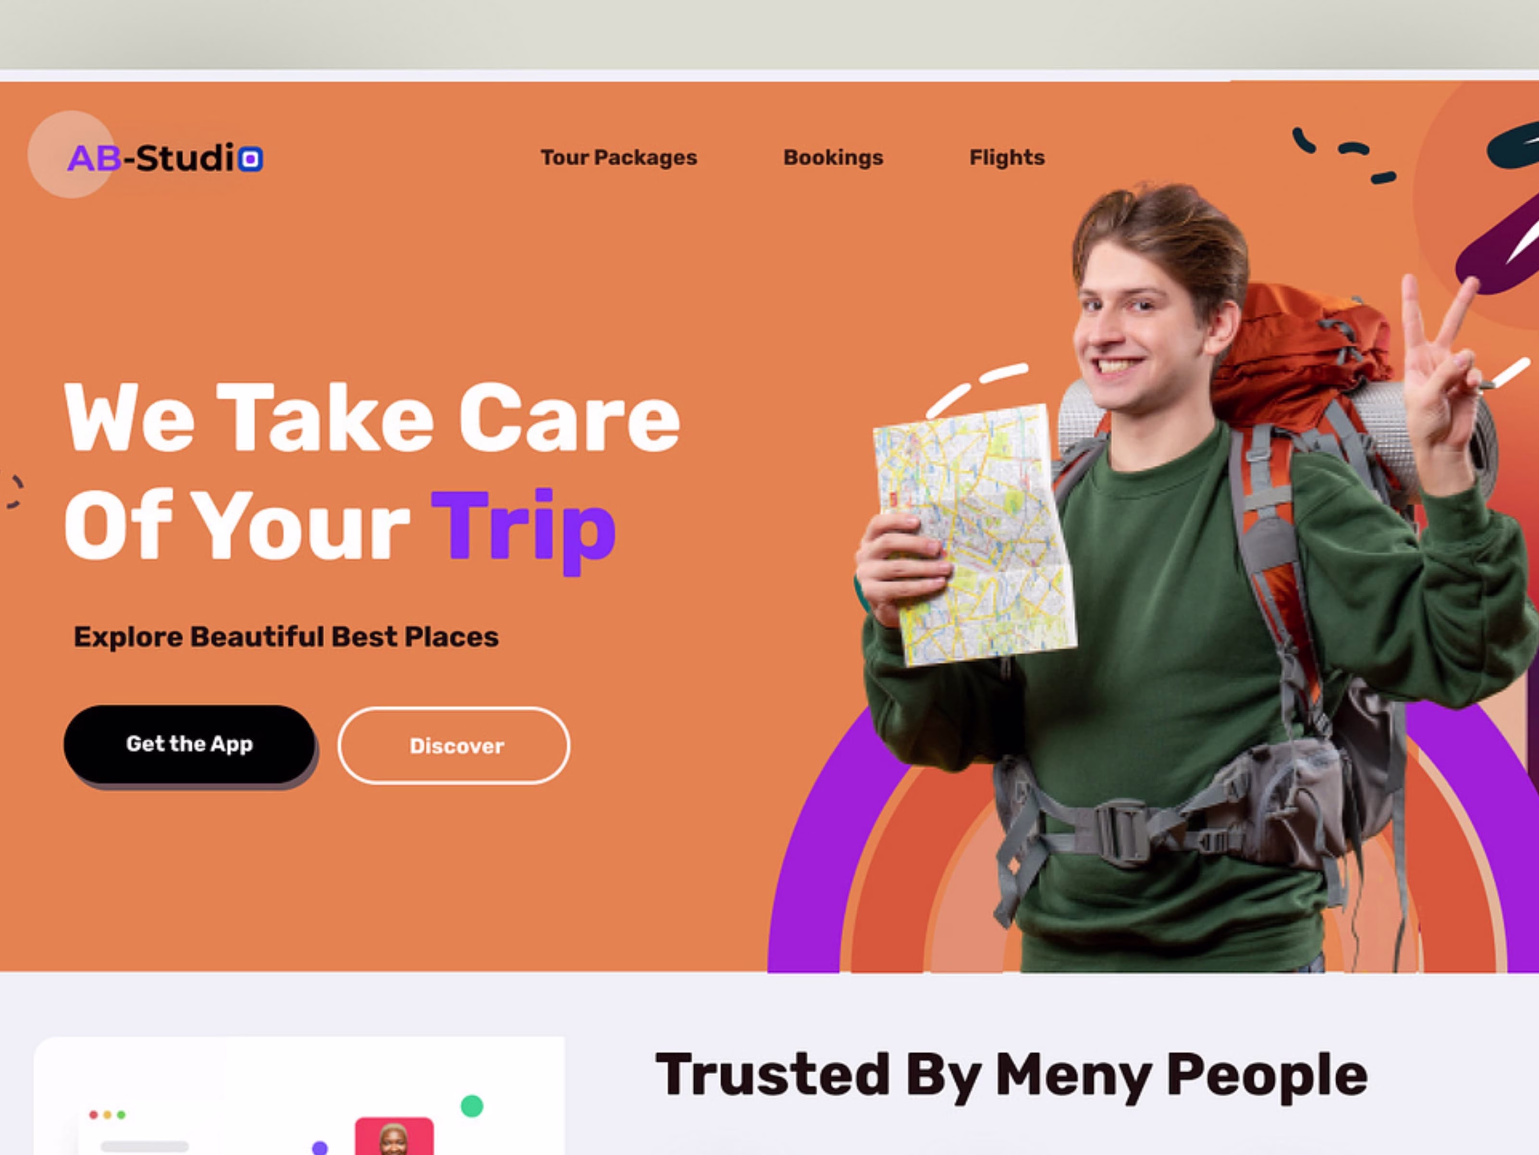The image size is (1539, 1155).
Task: Click the three colored window dots icon
Action: click(x=107, y=1115)
